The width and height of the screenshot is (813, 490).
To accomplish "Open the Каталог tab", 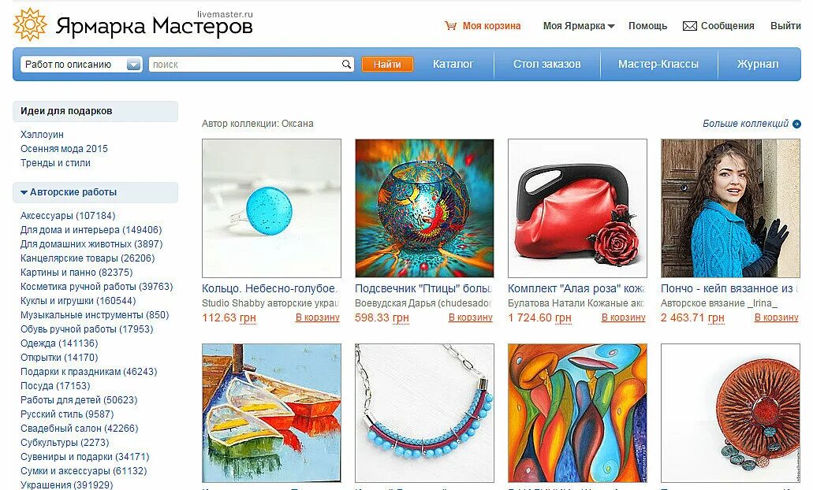I will click(x=453, y=65).
